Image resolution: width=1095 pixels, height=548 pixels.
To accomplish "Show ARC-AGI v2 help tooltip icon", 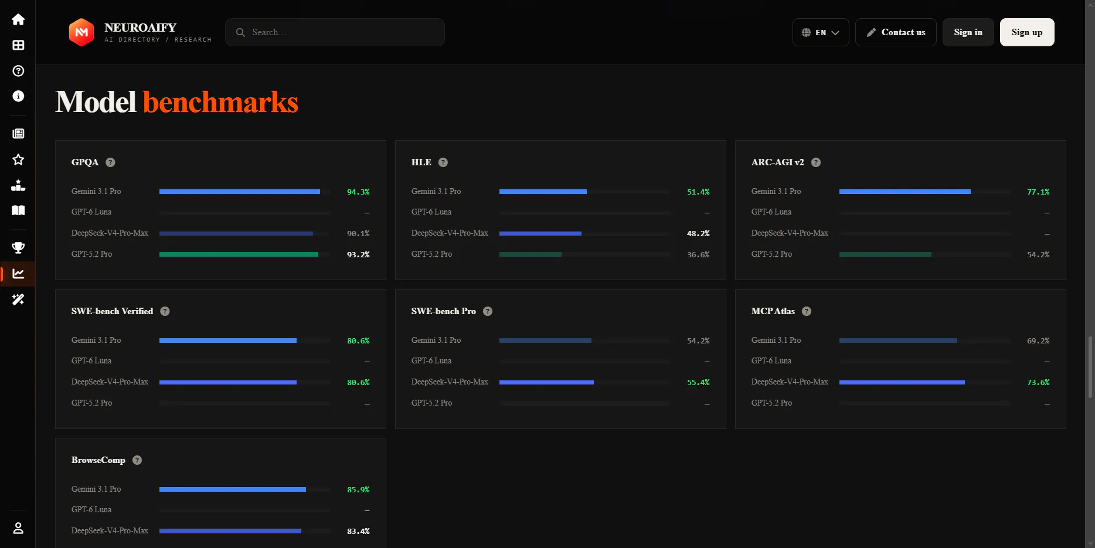I will tap(816, 162).
